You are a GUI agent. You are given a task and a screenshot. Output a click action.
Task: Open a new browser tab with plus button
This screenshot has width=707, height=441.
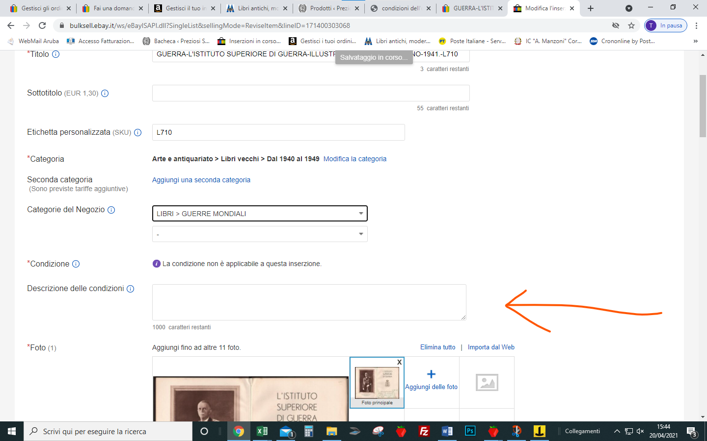(591, 8)
